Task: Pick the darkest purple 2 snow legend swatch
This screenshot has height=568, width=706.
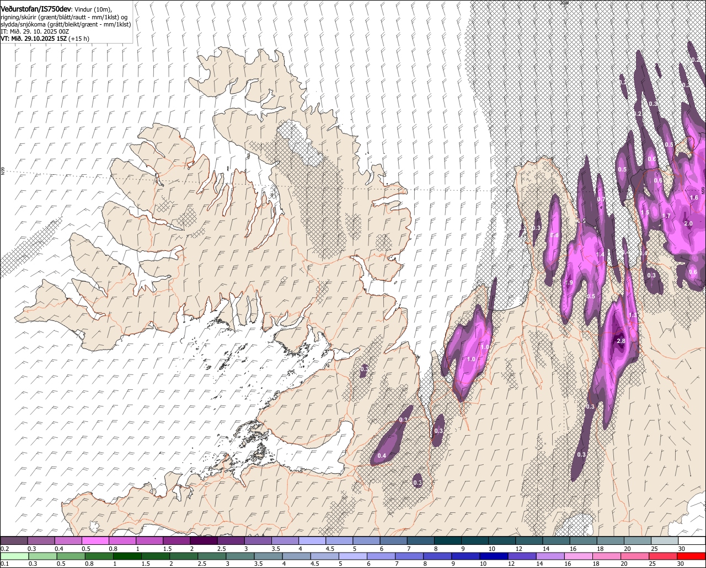Action: pos(204,540)
